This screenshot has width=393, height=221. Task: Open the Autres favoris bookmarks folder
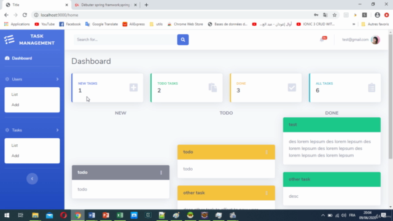coord(375,24)
